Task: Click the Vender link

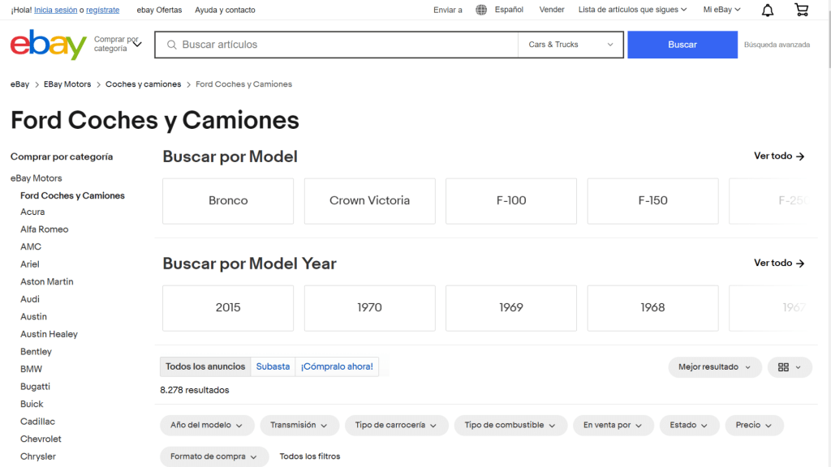Action: point(551,10)
